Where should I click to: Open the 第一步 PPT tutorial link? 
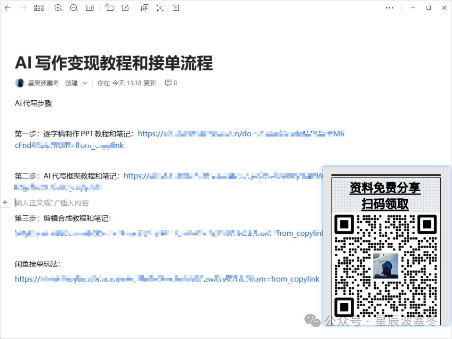coord(241,134)
